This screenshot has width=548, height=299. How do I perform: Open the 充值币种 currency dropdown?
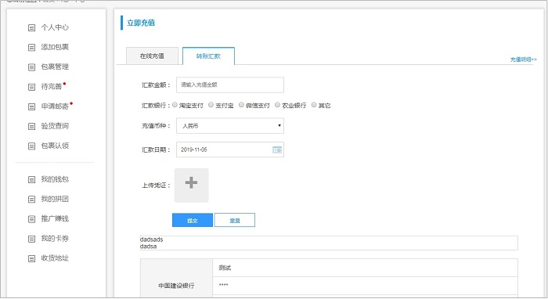tap(230, 126)
